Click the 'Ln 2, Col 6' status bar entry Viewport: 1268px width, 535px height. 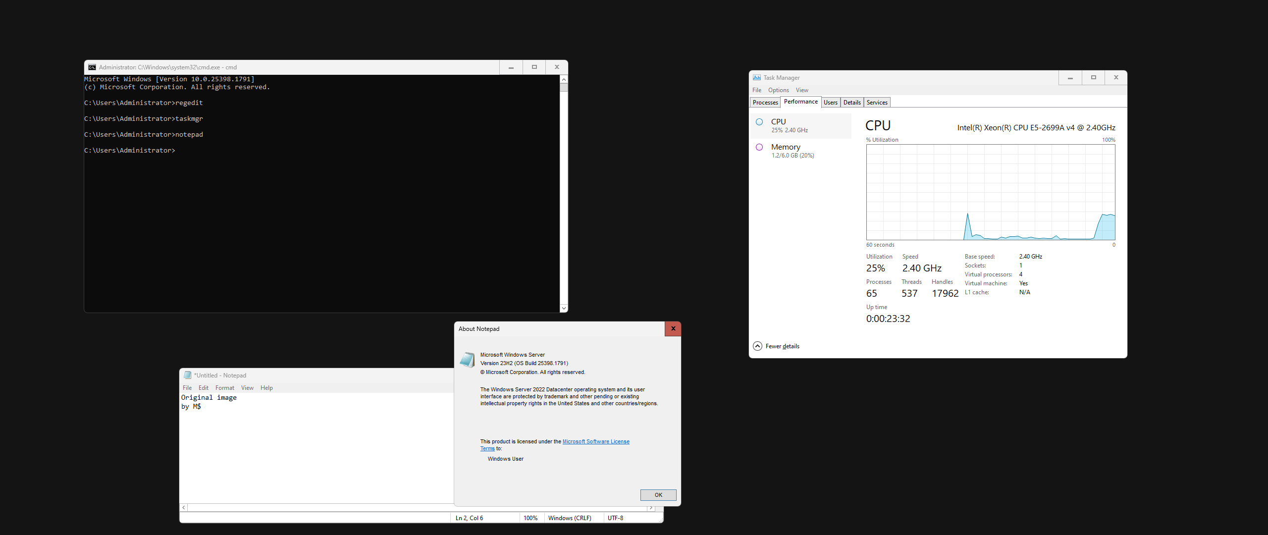tap(470, 518)
